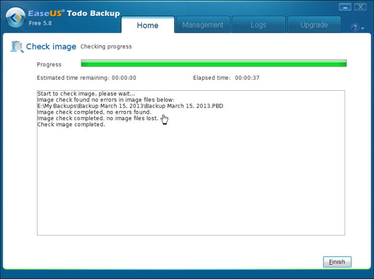Click the 'Checking progress' subtitle
Image resolution: width=374 pixels, height=279 pixels.
coord(106,47)
